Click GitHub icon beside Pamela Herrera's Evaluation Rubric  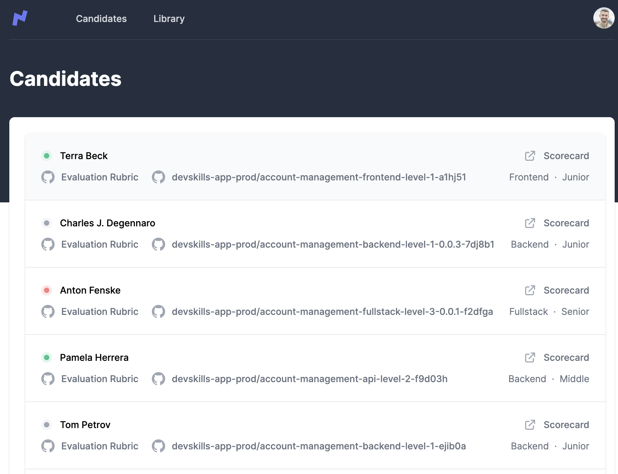[x=48, y=379]
